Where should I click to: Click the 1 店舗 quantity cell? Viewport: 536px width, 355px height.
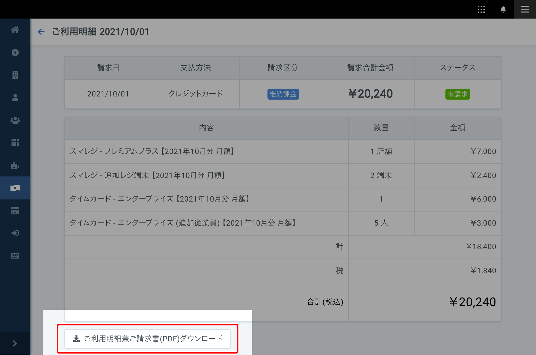(381, 151)
